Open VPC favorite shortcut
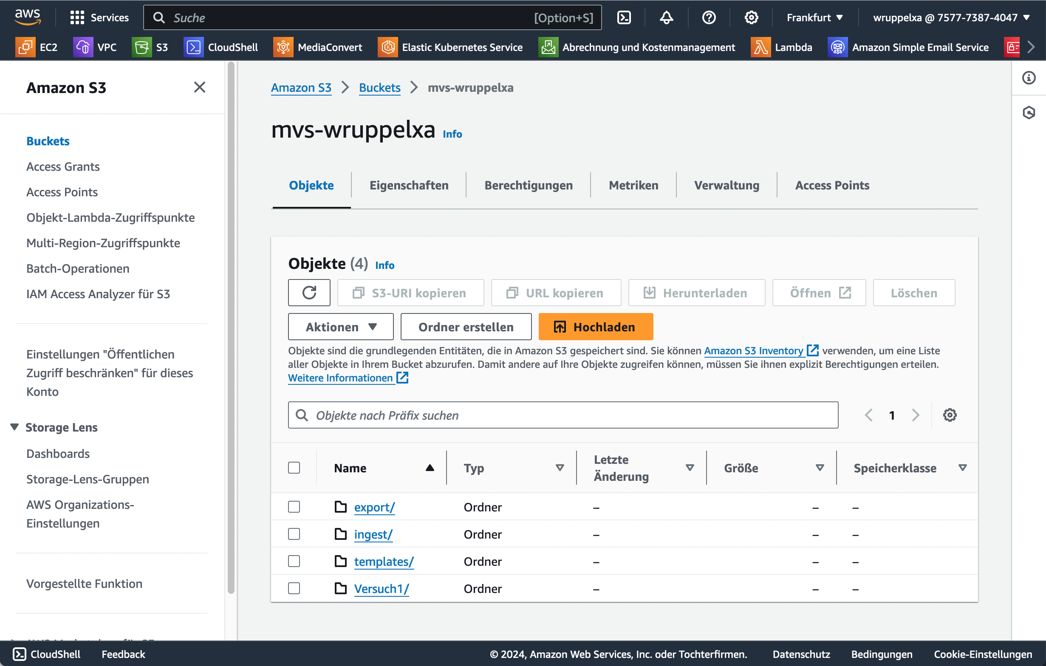The image size is (1046, 666). pyautogui.click(x=95, y=47)
